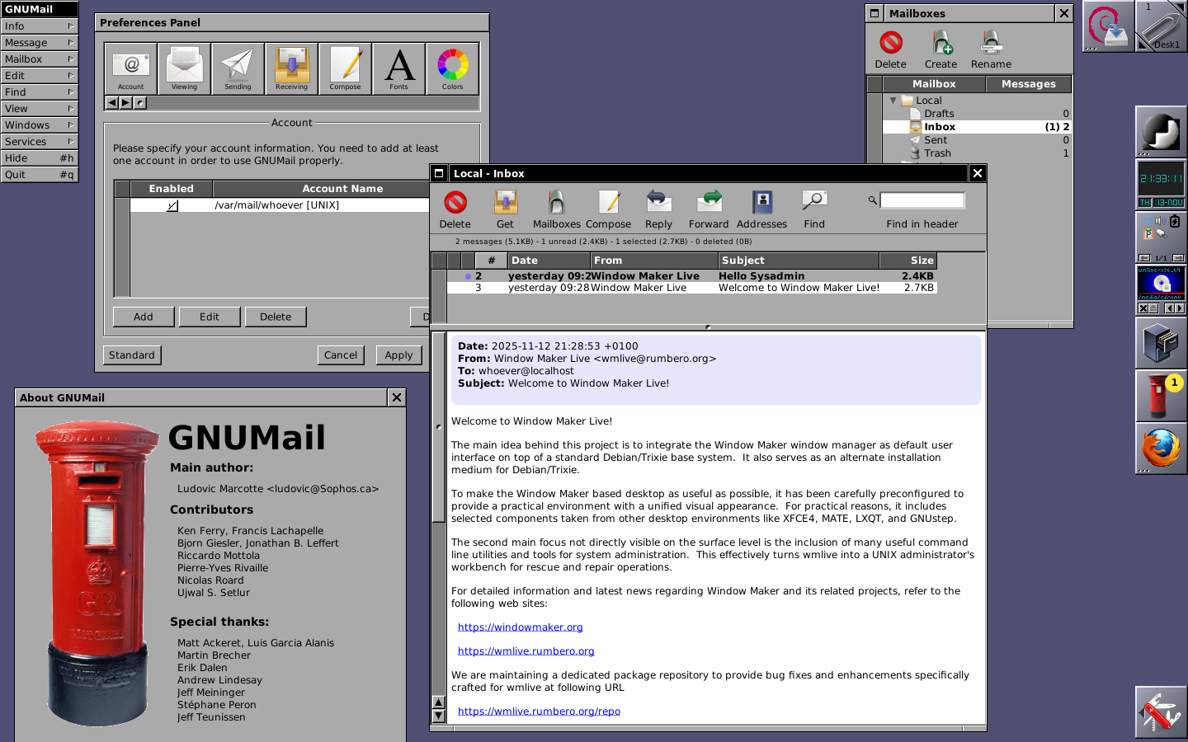The height and width of the screenshot is (742, 1188).
Task: Click Mailboxes icon in Inbox toolbar
Action: point(557,203)
